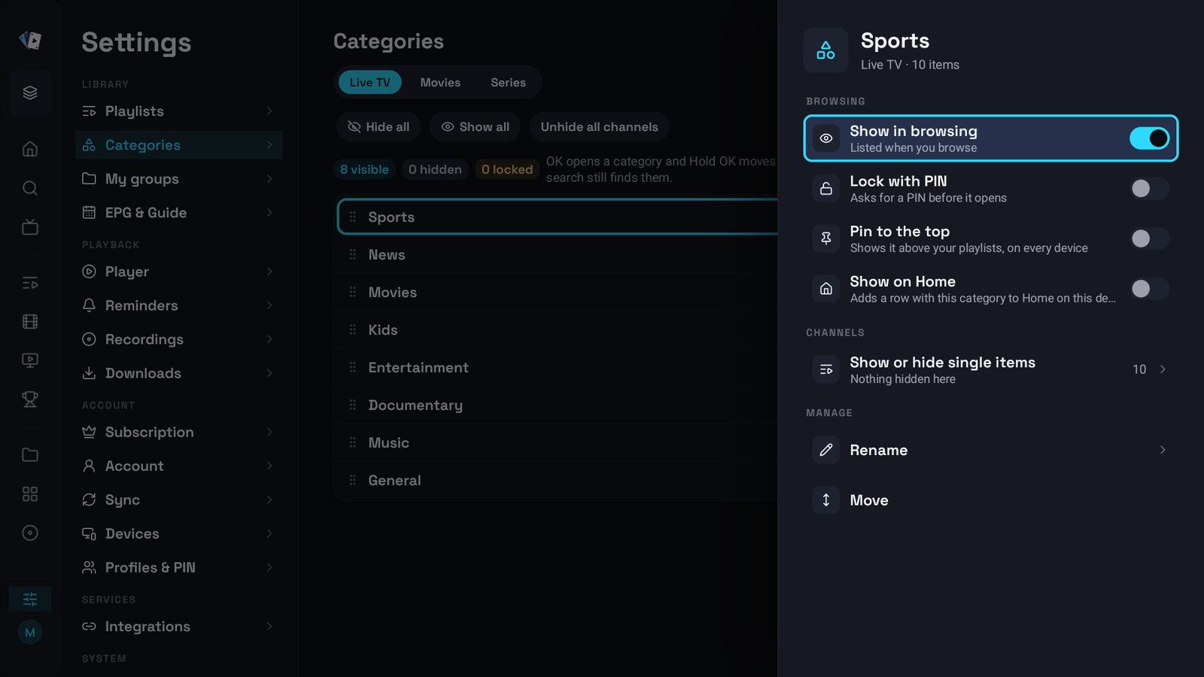The image size is (1204, 677).
Task: Open EPG & Guide settings
Action: [179, 213]
